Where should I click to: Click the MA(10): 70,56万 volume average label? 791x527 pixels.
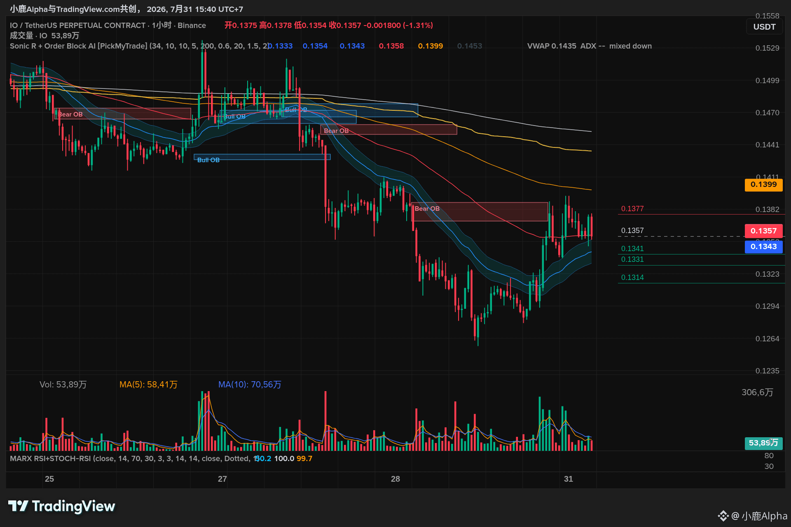point(250,385)
